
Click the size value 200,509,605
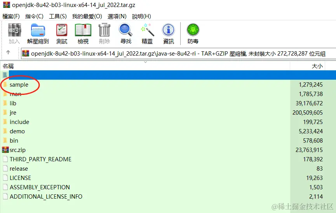[308, 113]
